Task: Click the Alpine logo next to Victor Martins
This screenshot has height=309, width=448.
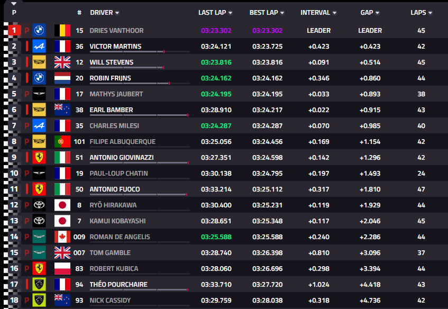Action: pos(39,47)
